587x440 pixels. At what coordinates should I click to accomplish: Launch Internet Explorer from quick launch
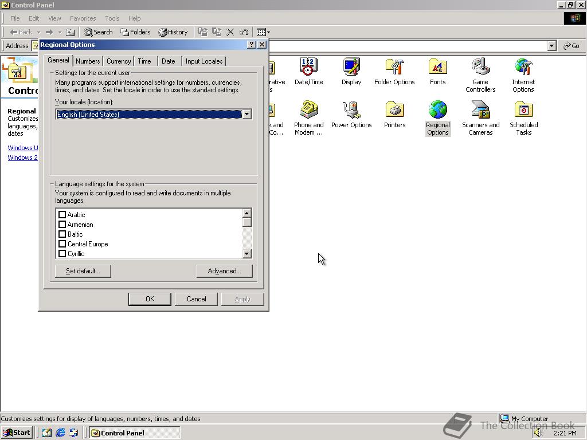(60, 433)
